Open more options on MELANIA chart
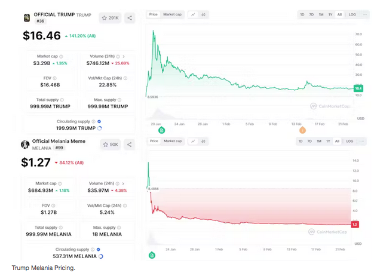Viewport: 374px width, 276px height. point(361,141)
